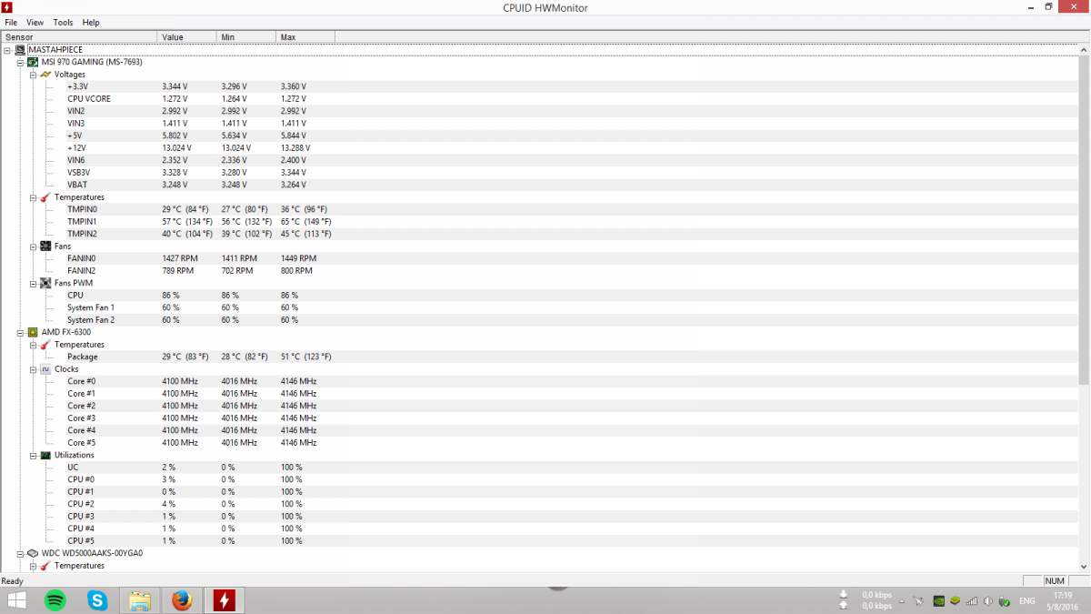This screenshot has height=614, width=1091.
Task: Click the Value column header
Action: coord(186,37)
